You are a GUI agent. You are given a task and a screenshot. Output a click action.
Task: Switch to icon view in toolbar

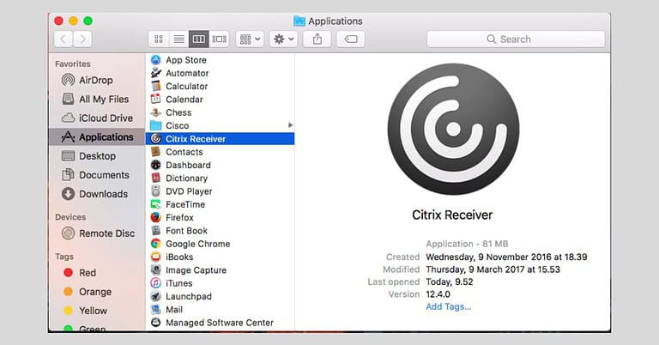[159, 39]
